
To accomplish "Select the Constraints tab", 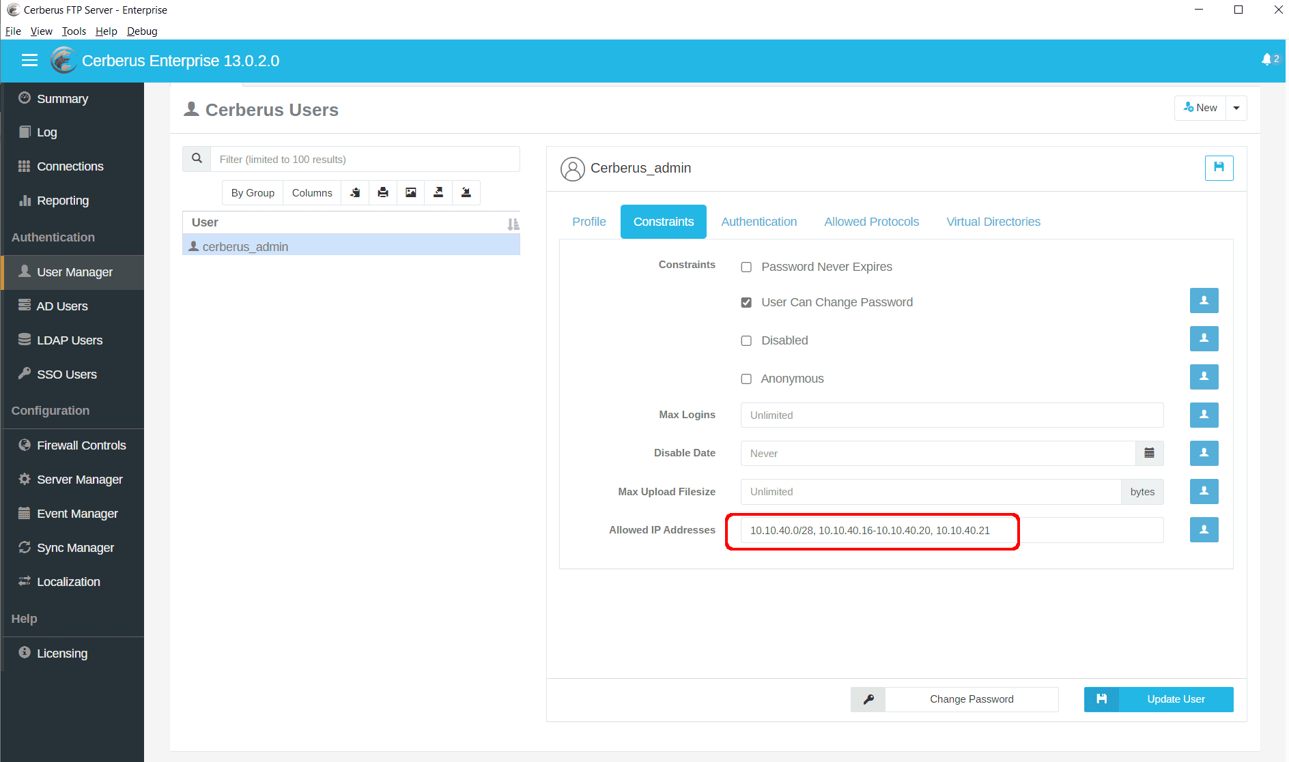I will 663,222.
